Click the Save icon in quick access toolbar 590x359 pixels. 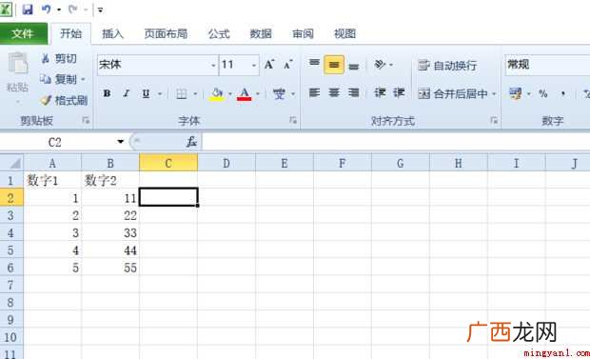[28, 9]
